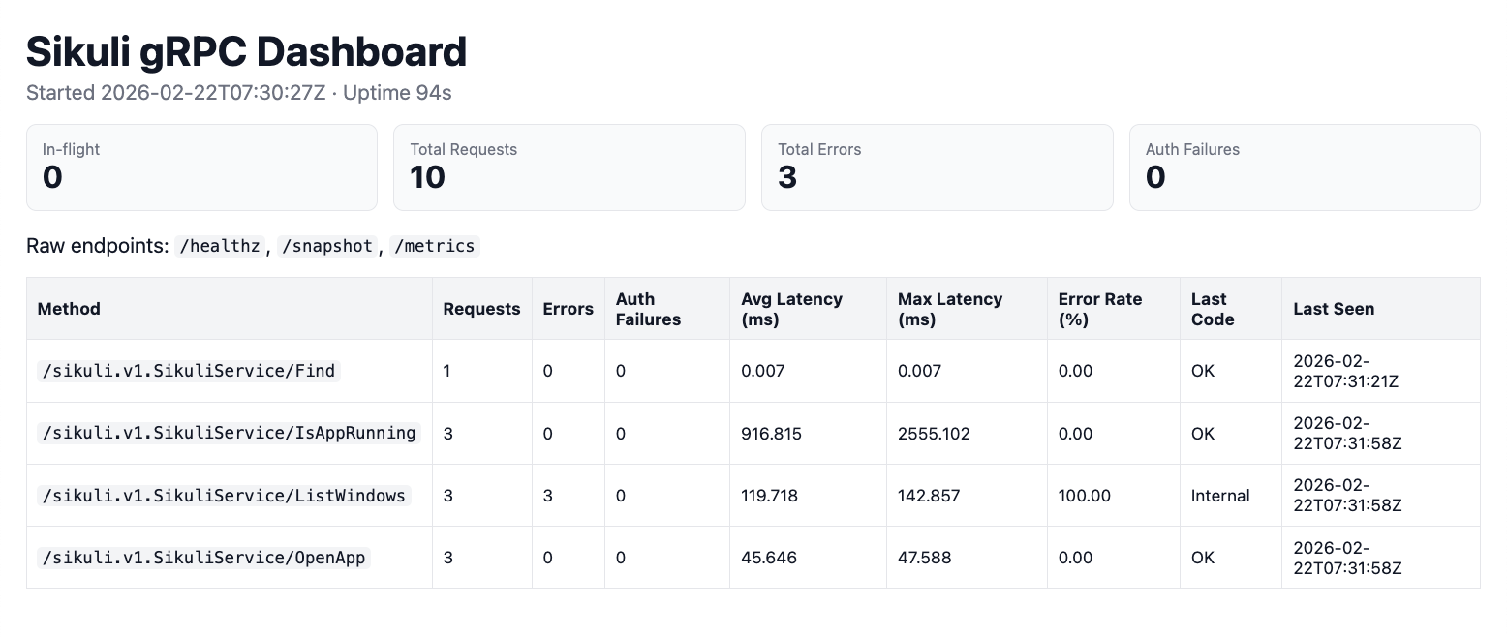
Task: Click the Error Rate column header
Action: [x=1100, y=308]
